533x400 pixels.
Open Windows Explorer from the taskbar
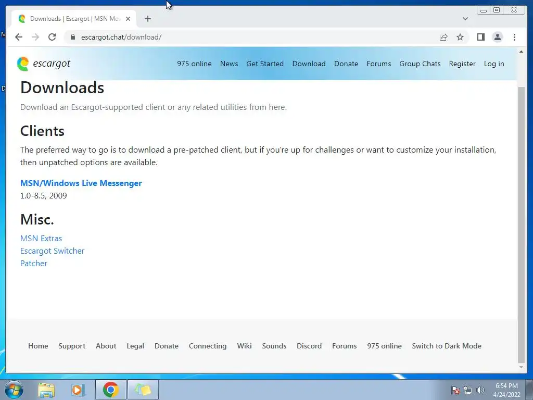pos(46,390)
